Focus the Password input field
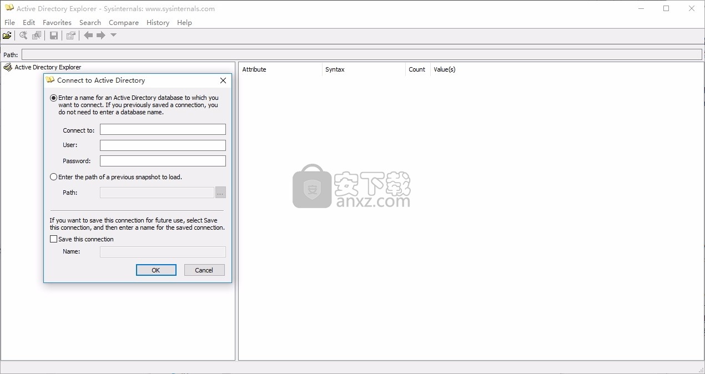705x374 pixels. tap(163, 161)
